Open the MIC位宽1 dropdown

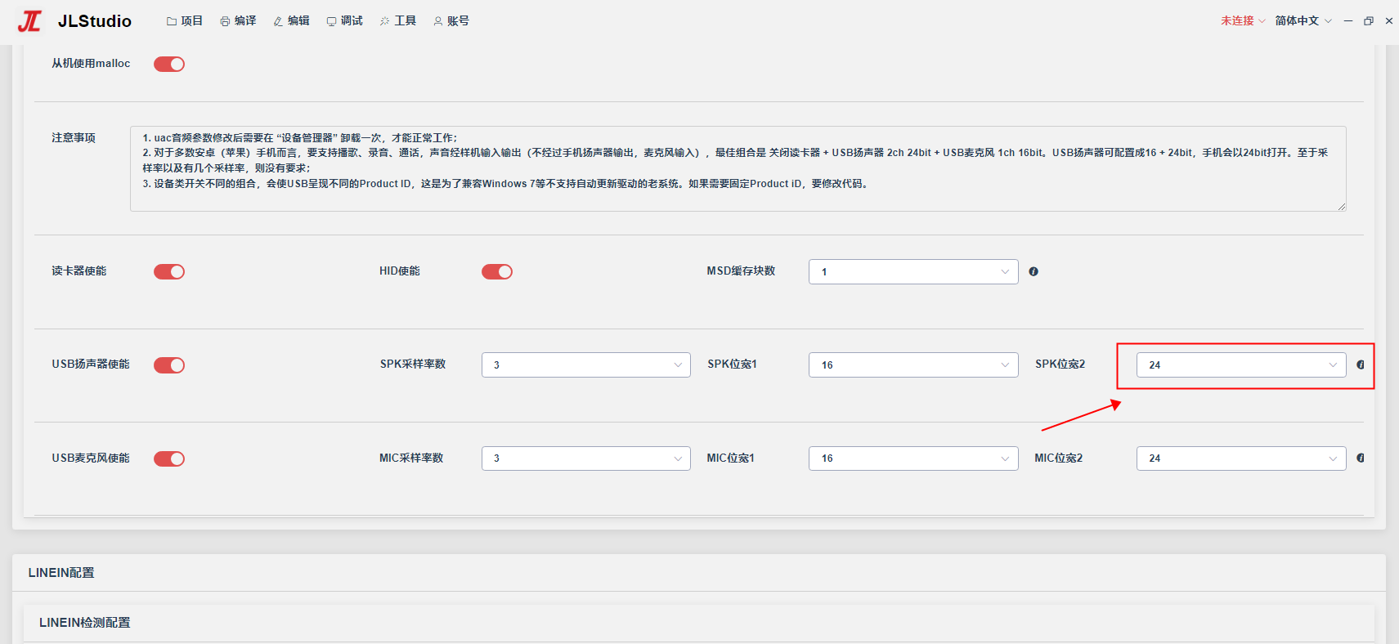913,458
